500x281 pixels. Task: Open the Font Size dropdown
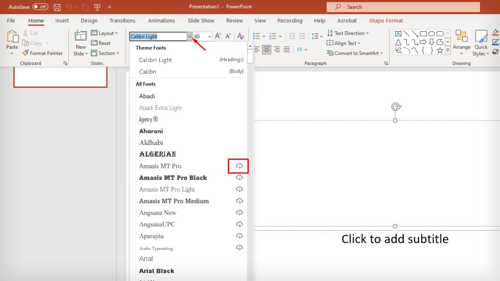click(x=210, y=37)
